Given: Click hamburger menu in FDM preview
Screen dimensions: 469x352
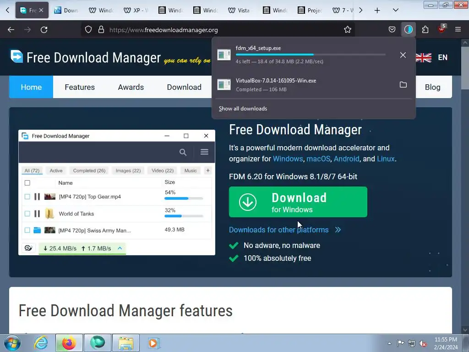Looking at the screenshot, I should (x=204, y=152).
